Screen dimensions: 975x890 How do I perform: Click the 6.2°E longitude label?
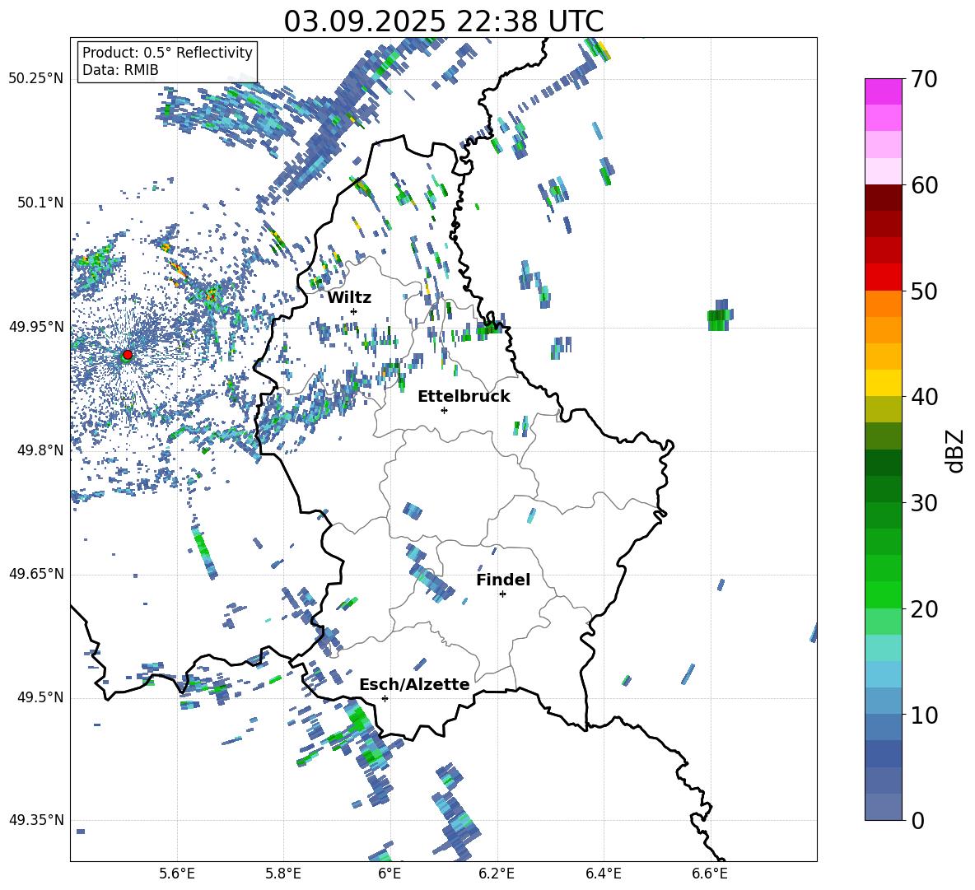(497, 874)
